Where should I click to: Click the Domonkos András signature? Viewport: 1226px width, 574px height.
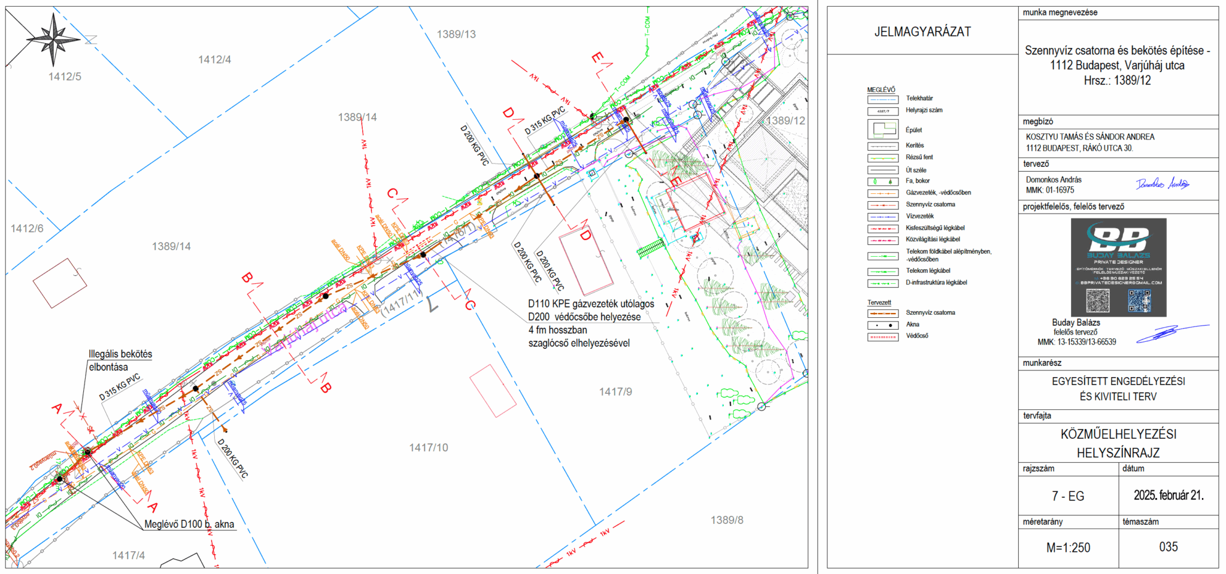1162,184
